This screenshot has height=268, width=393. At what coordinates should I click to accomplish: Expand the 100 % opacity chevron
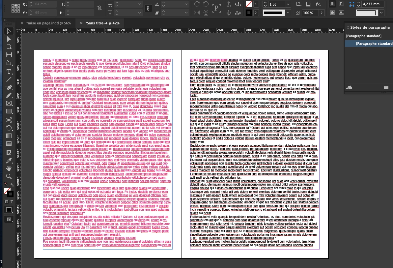[x=322, y=13]
